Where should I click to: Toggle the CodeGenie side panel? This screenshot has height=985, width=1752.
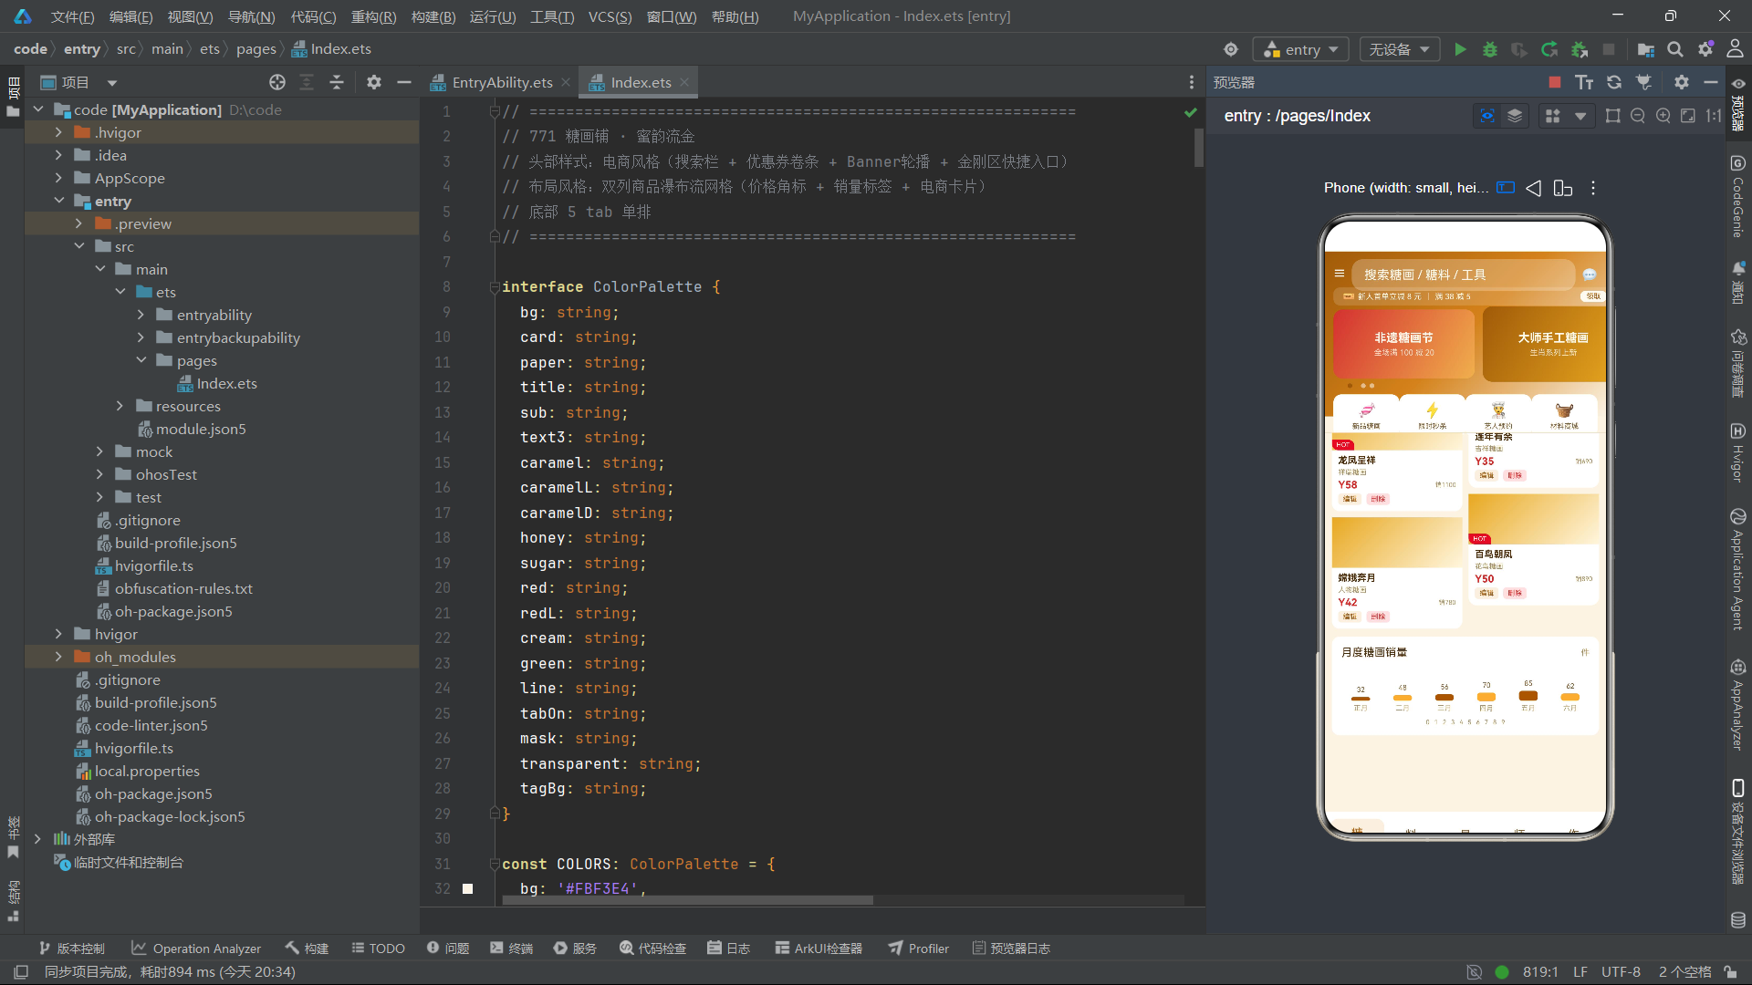[1737, 196]
